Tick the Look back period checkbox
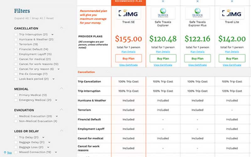Screen dimensions: 251x157 [x=16, y=79]
